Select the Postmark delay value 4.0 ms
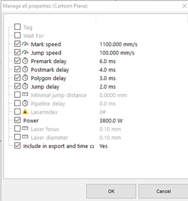This screenshot has height=201, width=188. coord(107,70)
